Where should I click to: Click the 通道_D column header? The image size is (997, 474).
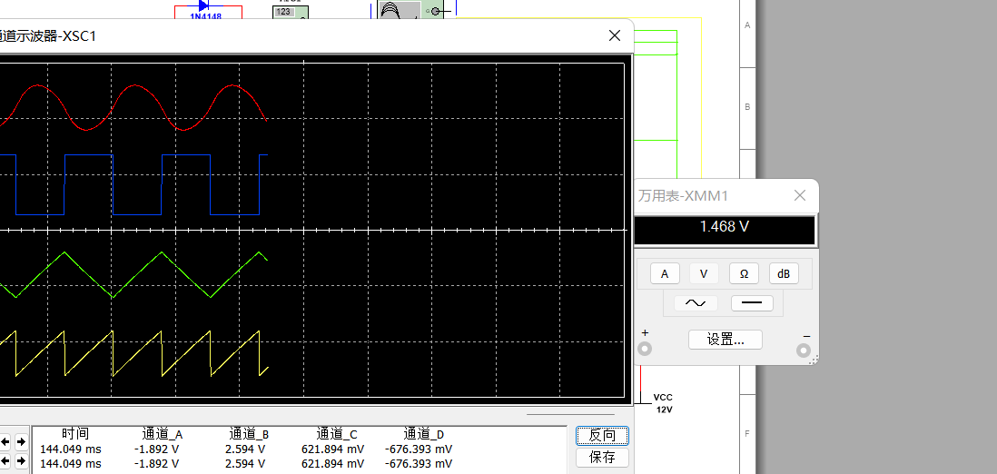423,435
